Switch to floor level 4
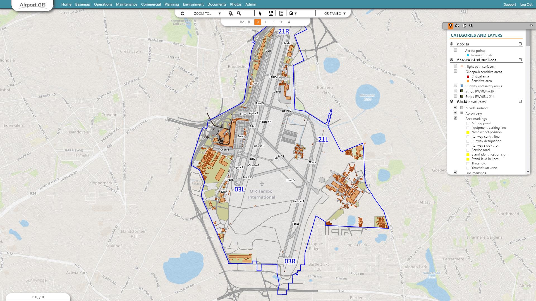The height and width of the screenshot is (301, 536). (x=289, y=22)
